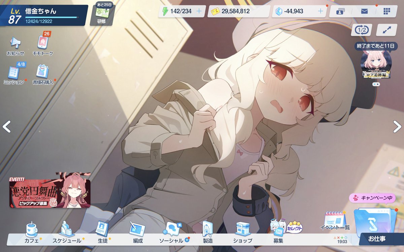The height and width of the screenshot is (252, 404).
Task: Open モモトーク messages icon
Action: tap(43, 45)
